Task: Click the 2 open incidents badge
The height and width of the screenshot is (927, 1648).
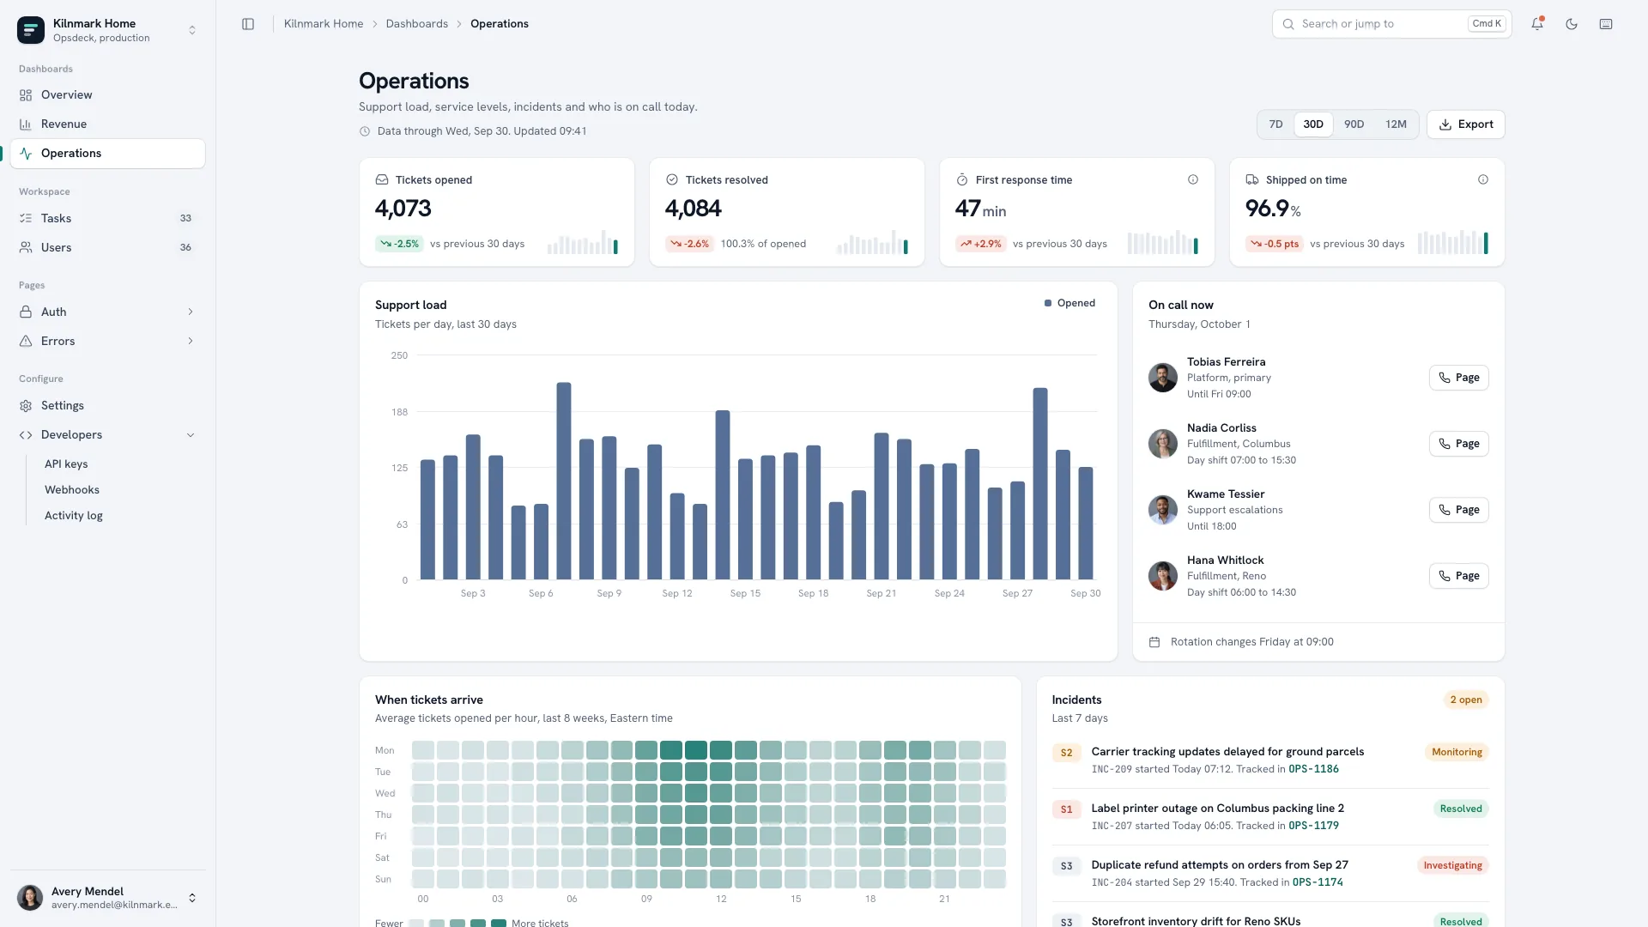Action: click(x=1465, y=700)
